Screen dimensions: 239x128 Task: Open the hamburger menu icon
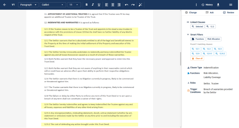click(231, 5)
